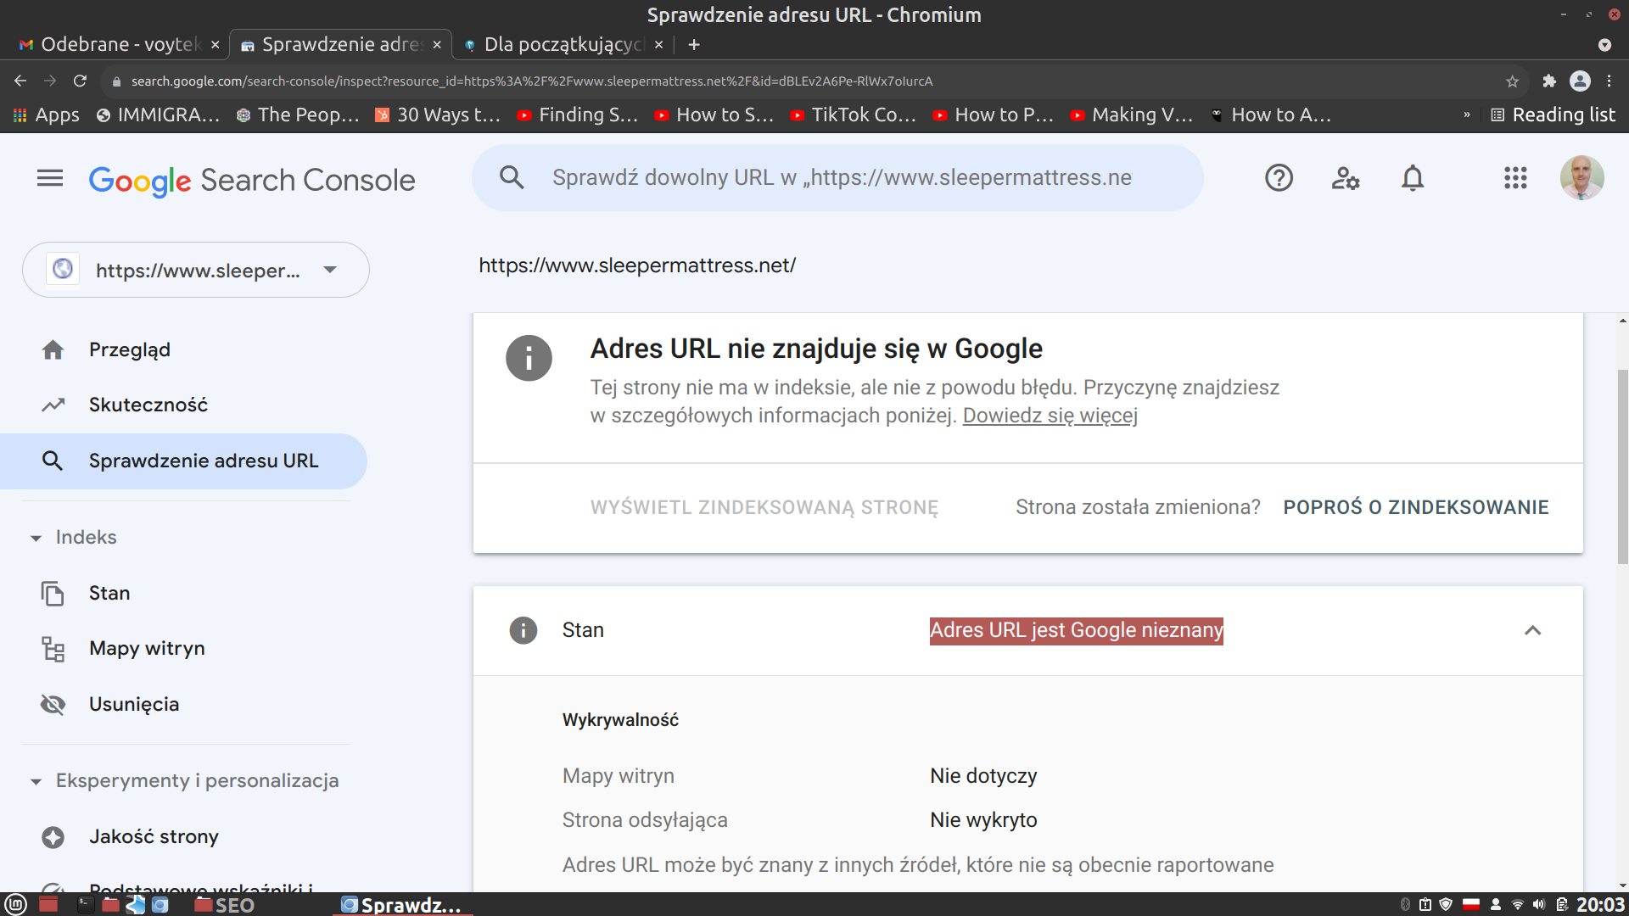1629x916 pixels.
Task: Open the notifications bell
Action: click(1413, 178)
